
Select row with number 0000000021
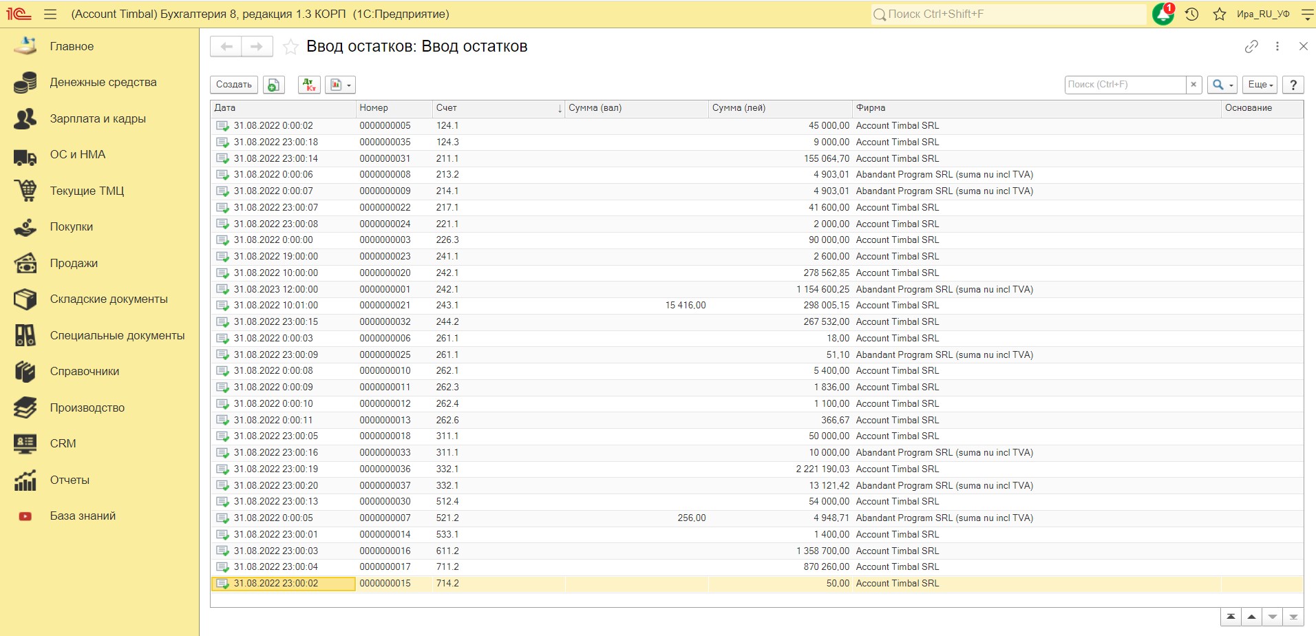tap(756, 306)
